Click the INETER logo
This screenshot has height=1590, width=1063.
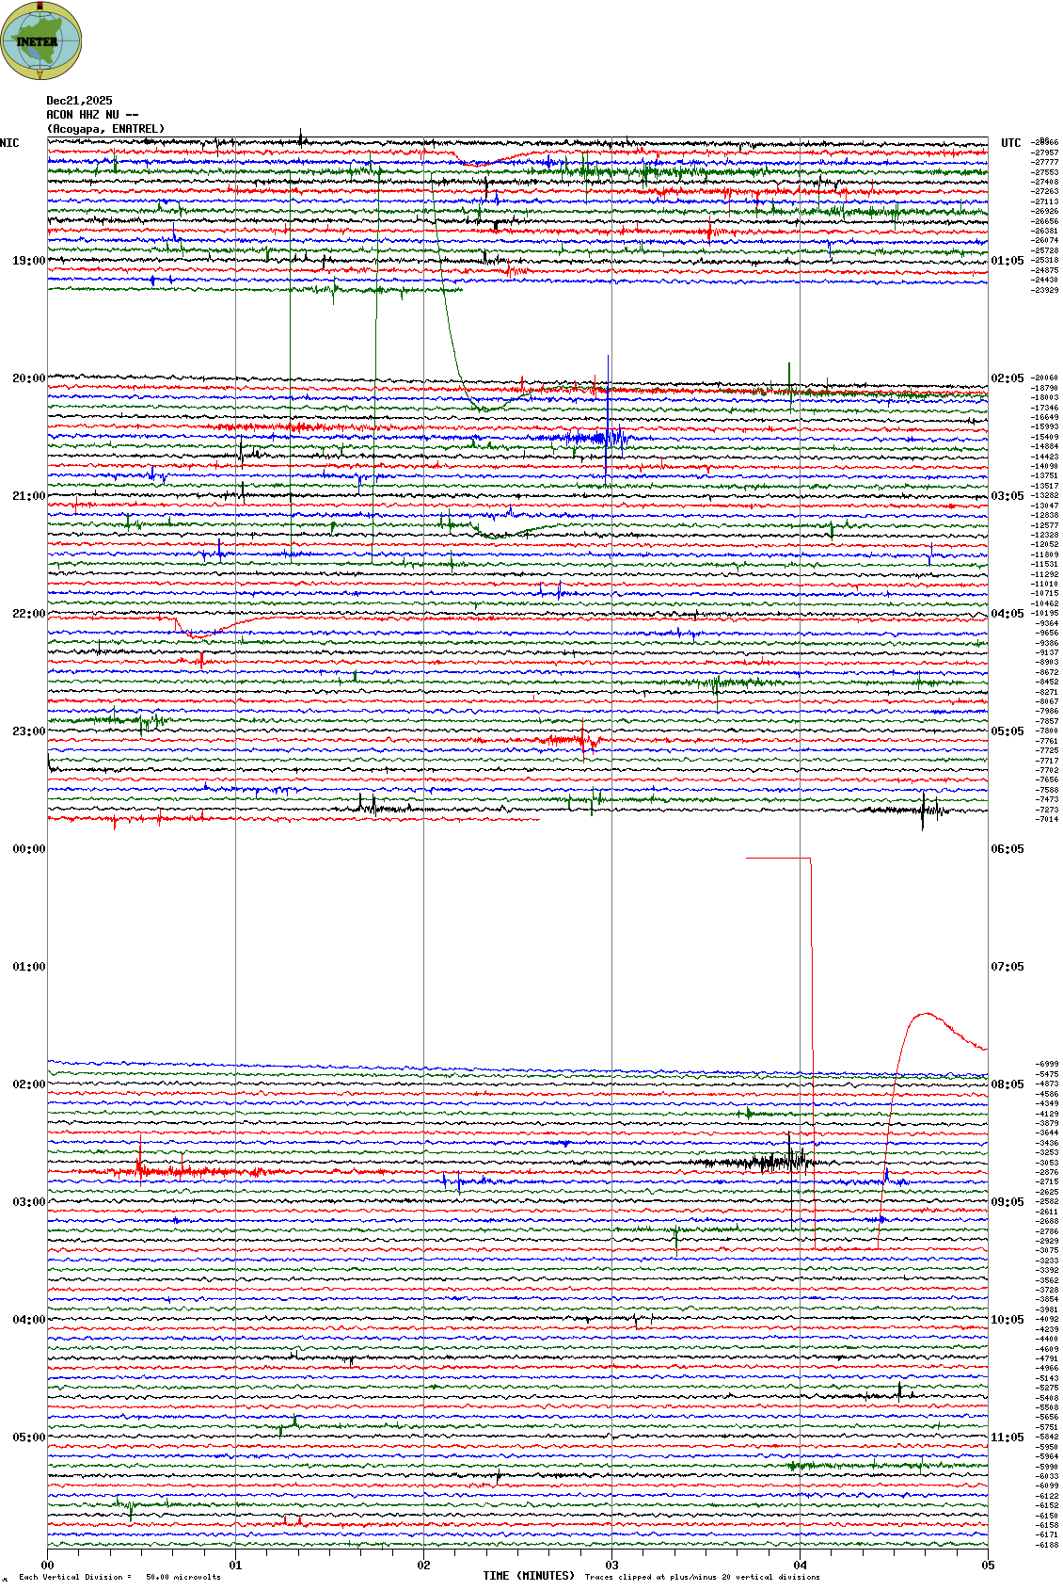tap(40, 40)
